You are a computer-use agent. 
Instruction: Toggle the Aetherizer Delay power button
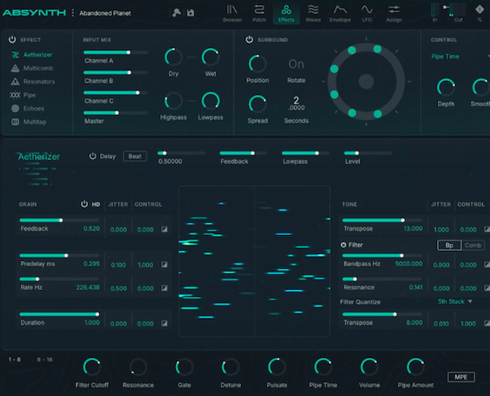tap(92, 156)
